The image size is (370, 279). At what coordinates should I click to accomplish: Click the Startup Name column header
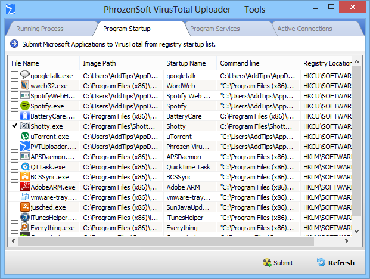tap(189, 63)
